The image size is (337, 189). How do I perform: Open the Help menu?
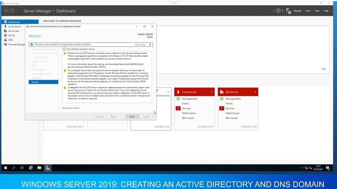[326, 10]
